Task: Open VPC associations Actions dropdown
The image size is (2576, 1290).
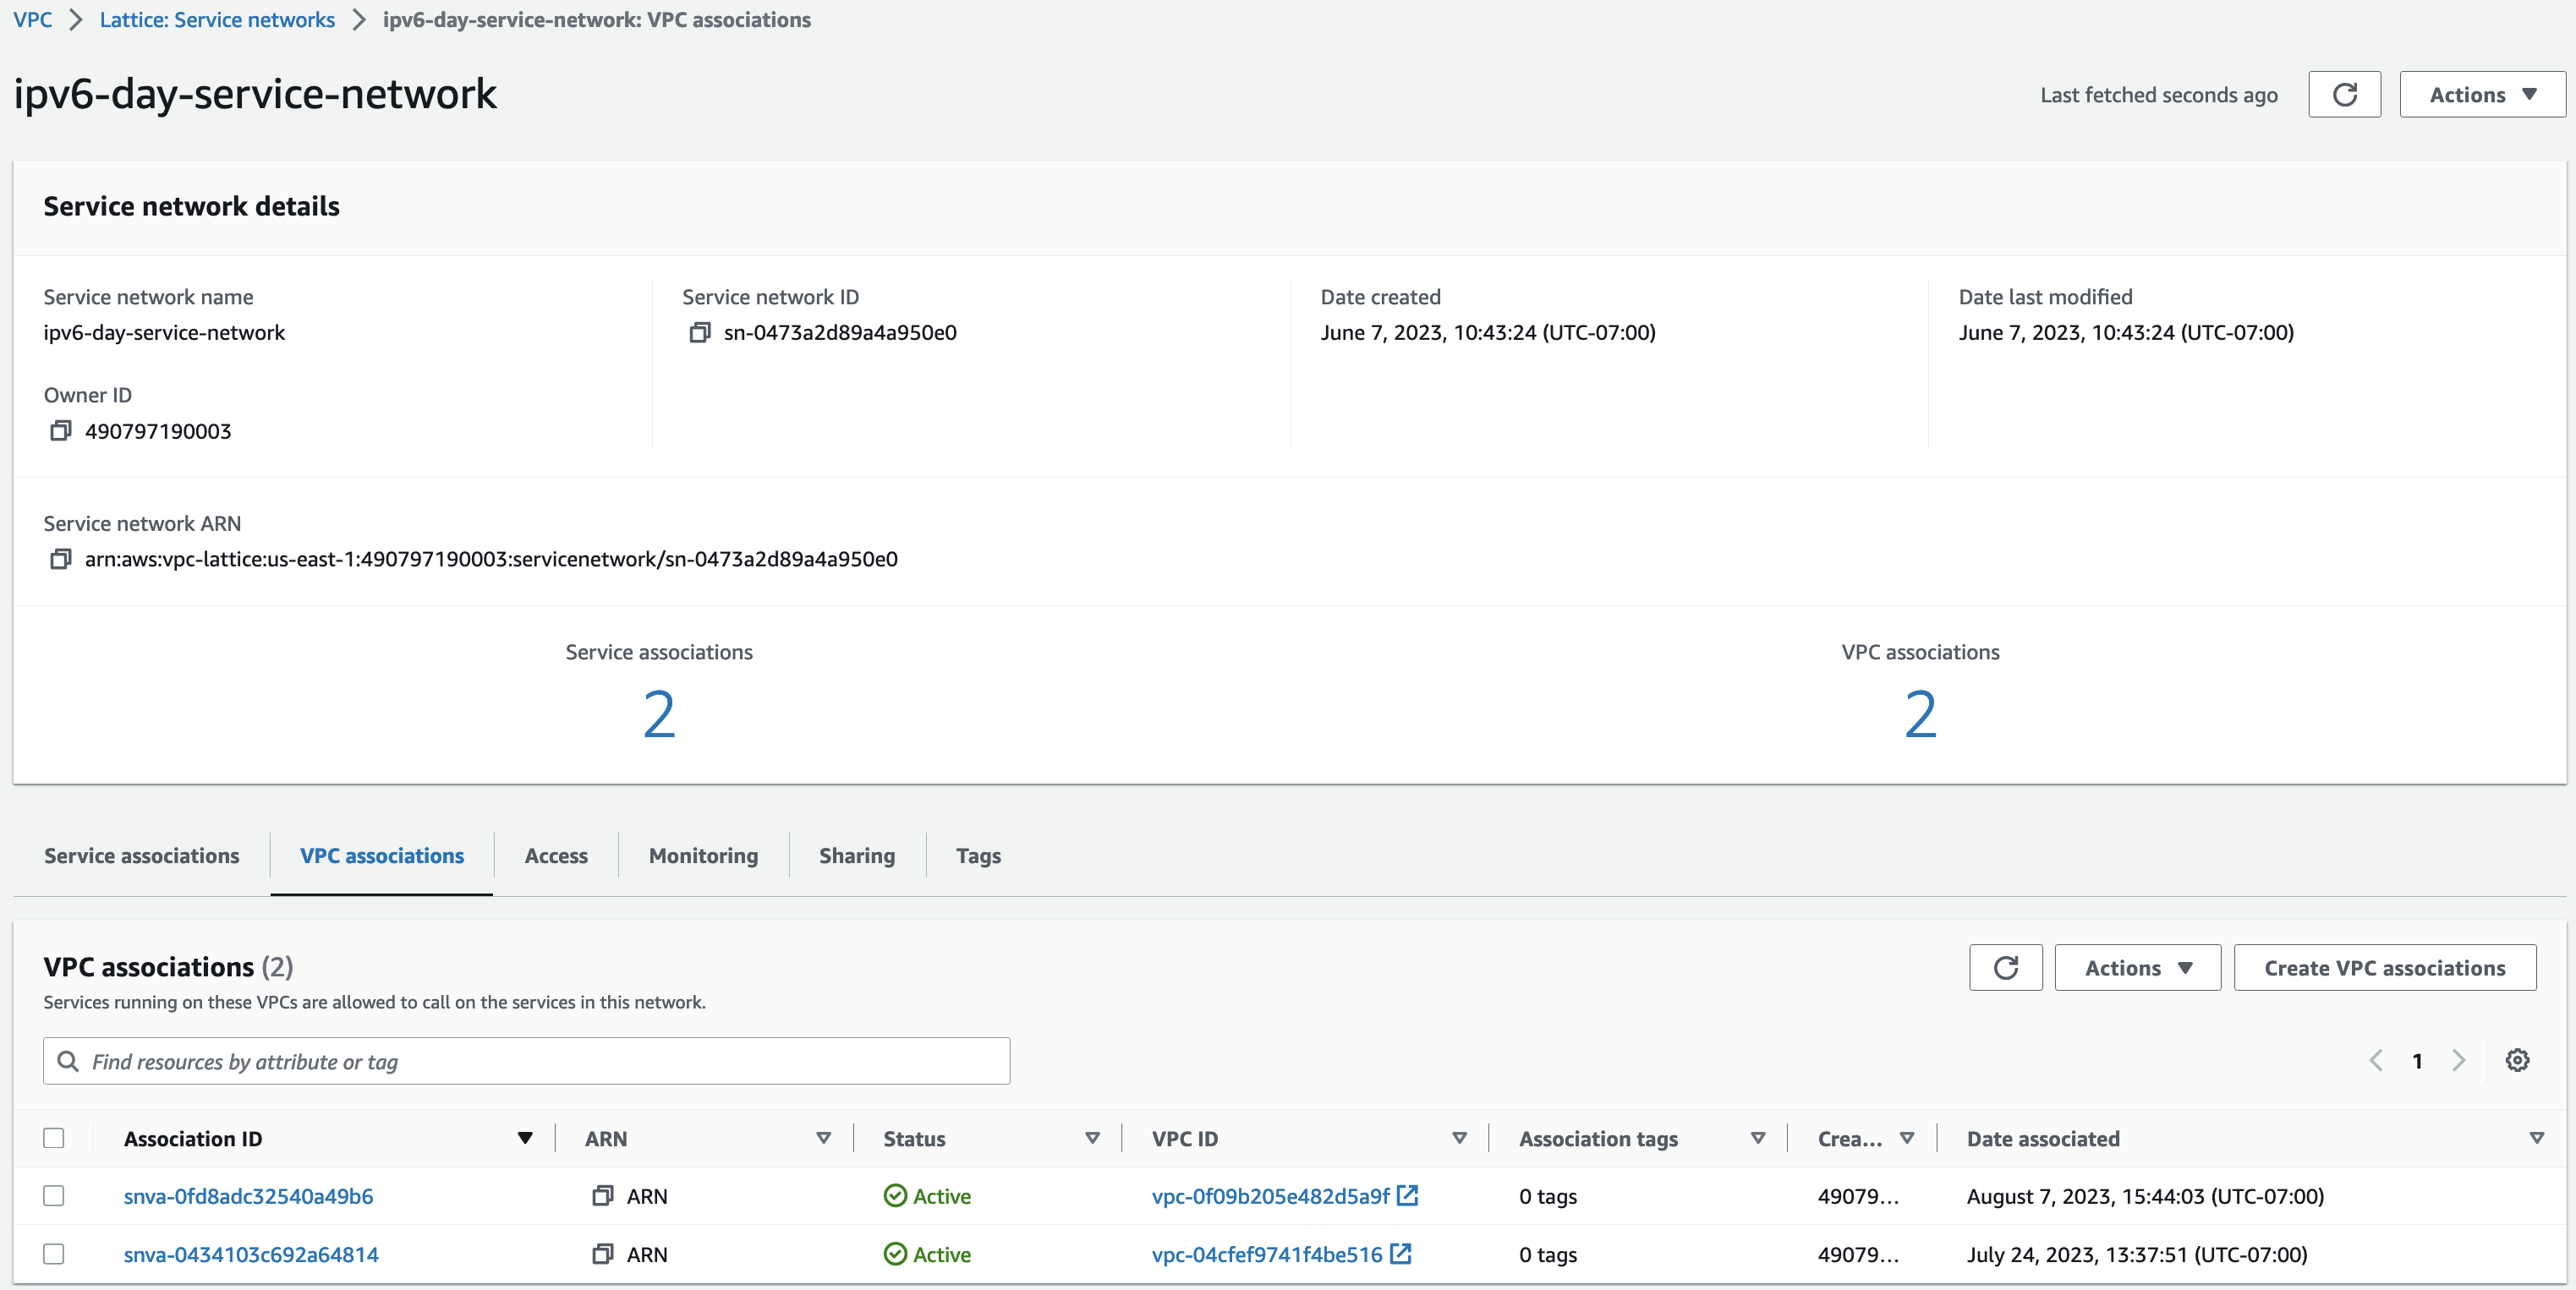Action: click(x=2137, y=967)
